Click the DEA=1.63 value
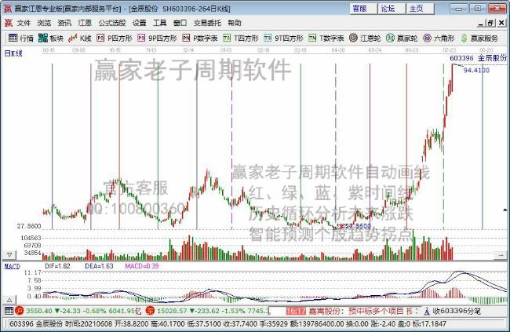The width and height of the screenshot is (510, 332). [99, 266]
